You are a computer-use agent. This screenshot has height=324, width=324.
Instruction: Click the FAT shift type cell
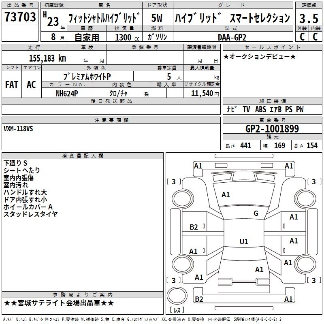tap(11, 85)
